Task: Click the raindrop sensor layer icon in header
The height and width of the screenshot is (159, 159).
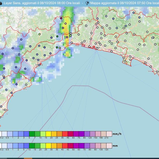Action: 1,3
